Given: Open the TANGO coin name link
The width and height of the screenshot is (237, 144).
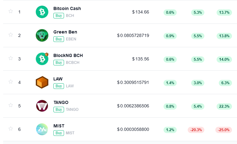Looking at the screenshot, I should (61, 102).
